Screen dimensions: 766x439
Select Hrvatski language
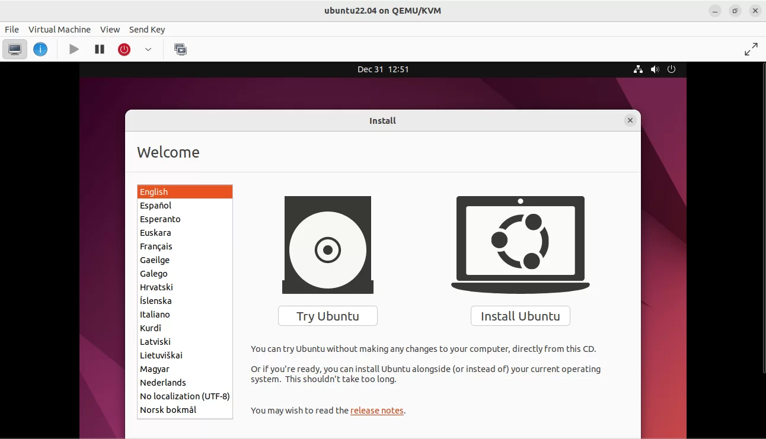pos(185,287)
